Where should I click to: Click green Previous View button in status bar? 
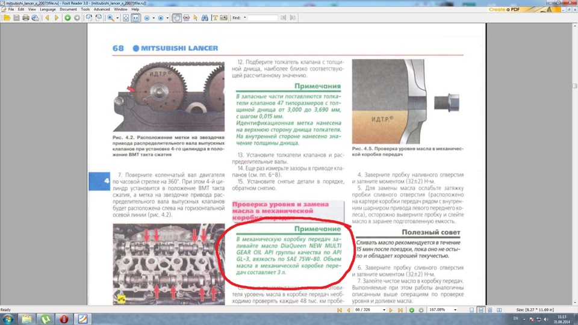(412, 310)
